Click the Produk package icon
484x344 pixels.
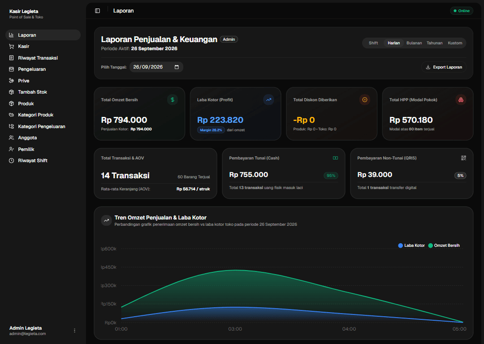[x=11, y=103]
